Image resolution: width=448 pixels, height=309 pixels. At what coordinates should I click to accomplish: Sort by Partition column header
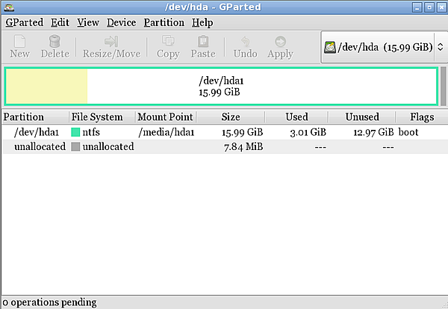coord(35,116)
